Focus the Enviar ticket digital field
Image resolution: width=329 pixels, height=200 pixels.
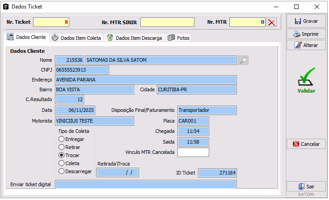coord(146,184)
